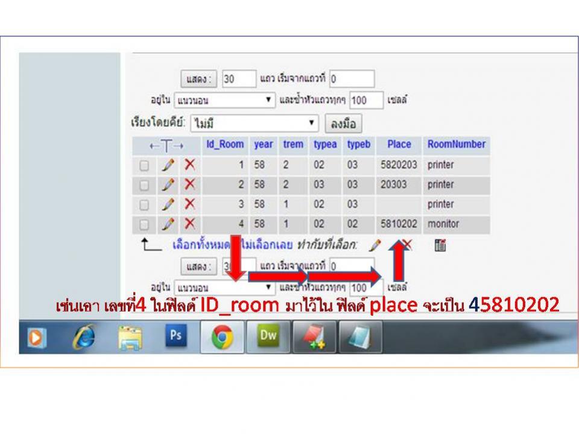Edit row with Id_Room 4 using pencil
579x434 pixels.
point(168,224)
